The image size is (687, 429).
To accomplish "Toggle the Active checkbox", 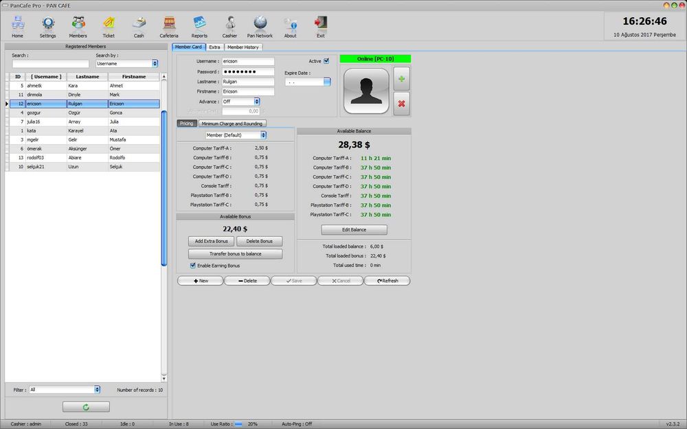I will click(326, 61).
